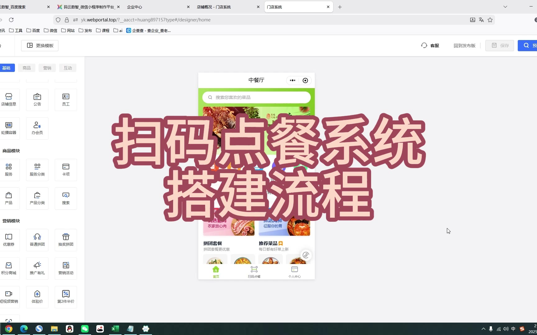Click the 办会员 membership component
The height and width of the screenshot is (335, 537).
[x=37, y=128]
